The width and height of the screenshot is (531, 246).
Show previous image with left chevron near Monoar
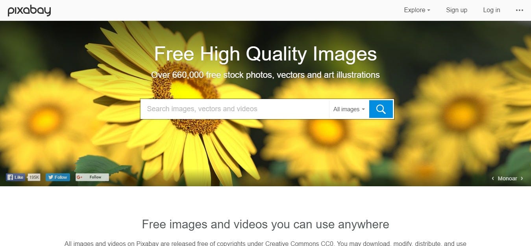[x=493, y=178]
